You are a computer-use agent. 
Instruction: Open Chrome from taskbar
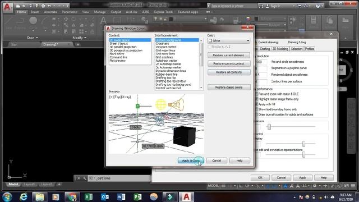[x=72, y=197]
